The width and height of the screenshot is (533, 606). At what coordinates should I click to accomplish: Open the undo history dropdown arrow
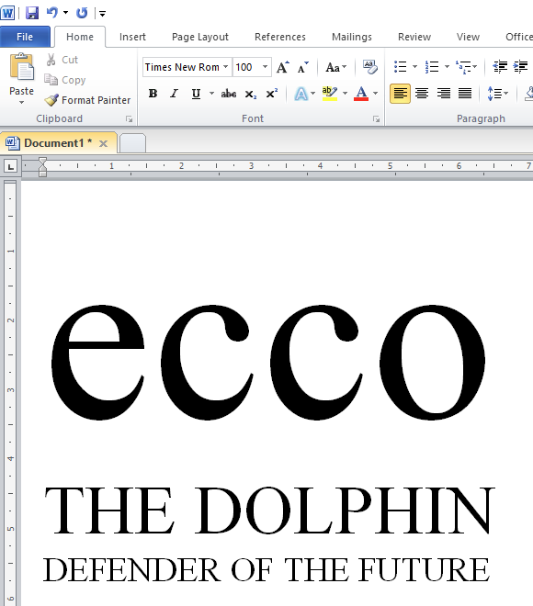click(x=66, y=13)
